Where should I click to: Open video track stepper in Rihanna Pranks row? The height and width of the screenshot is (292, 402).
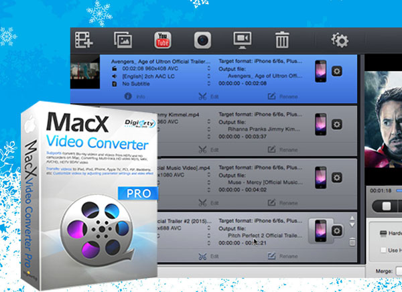pos(208,121)
